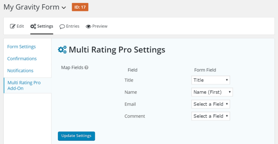Click the Name row label
Image resolution: width=278 pixels, height=144 pixels.
pyautogui.click(x=131, y=92)
